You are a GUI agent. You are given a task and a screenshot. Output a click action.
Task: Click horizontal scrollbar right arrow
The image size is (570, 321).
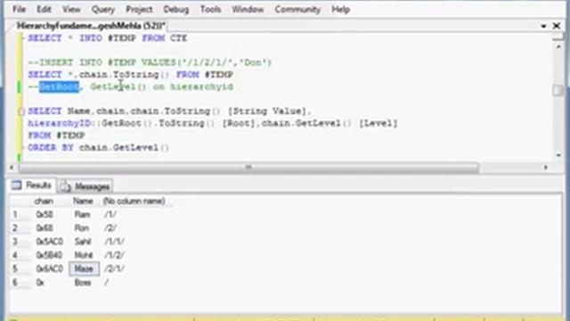(x=546, y=168)
